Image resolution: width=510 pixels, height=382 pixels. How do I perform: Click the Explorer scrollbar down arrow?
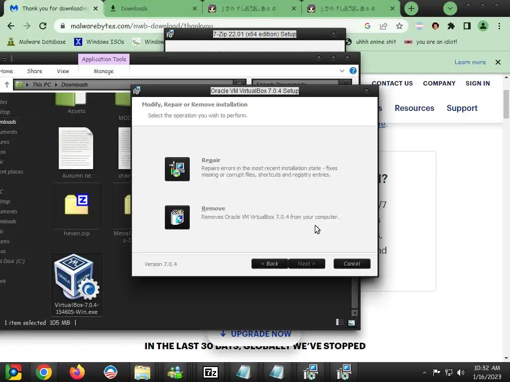(355, 313)
